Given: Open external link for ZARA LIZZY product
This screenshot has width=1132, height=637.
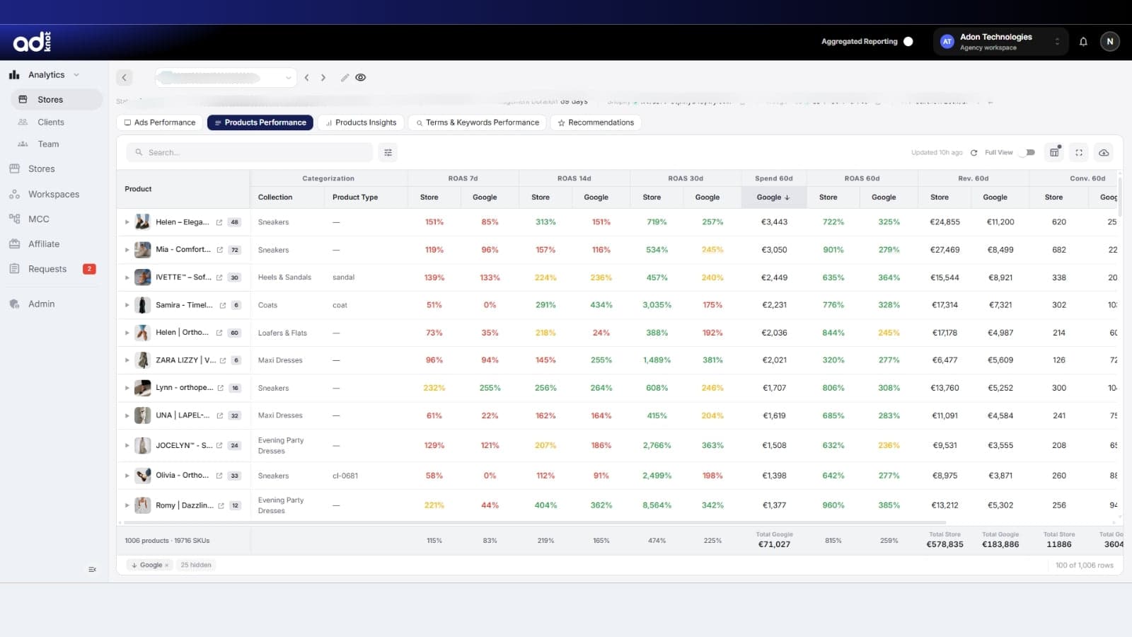Looking at the screenshot, I should coord(223,360).
